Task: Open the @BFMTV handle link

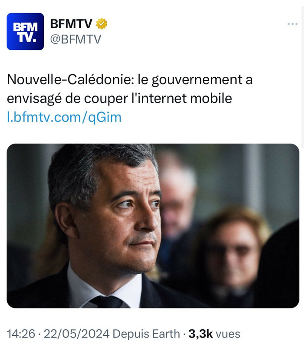Action: point(76,39)
